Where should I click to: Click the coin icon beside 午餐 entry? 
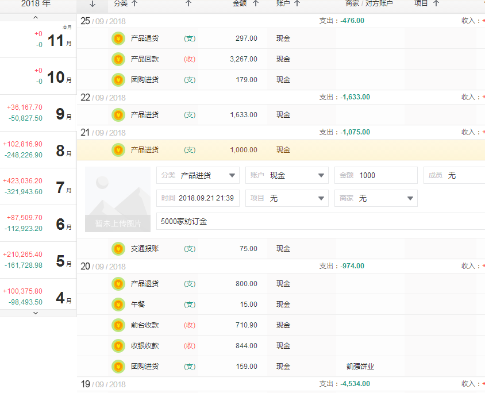coord(118,305)
